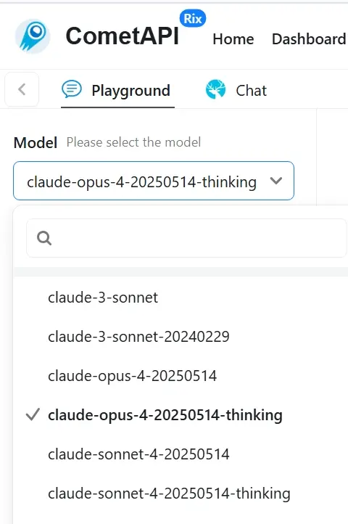348x524 pixels.
Task: Select claude-3-sonnet from the list
Action: coord(181,297)
